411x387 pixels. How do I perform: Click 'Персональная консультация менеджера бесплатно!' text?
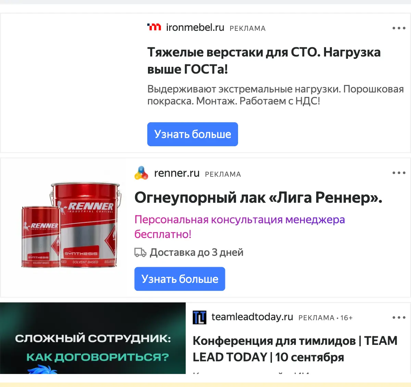click(239, 227)
